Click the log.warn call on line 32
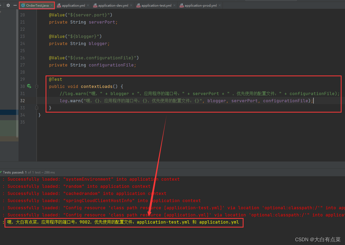This screenshot has width=345, height=245. [187, 101]
